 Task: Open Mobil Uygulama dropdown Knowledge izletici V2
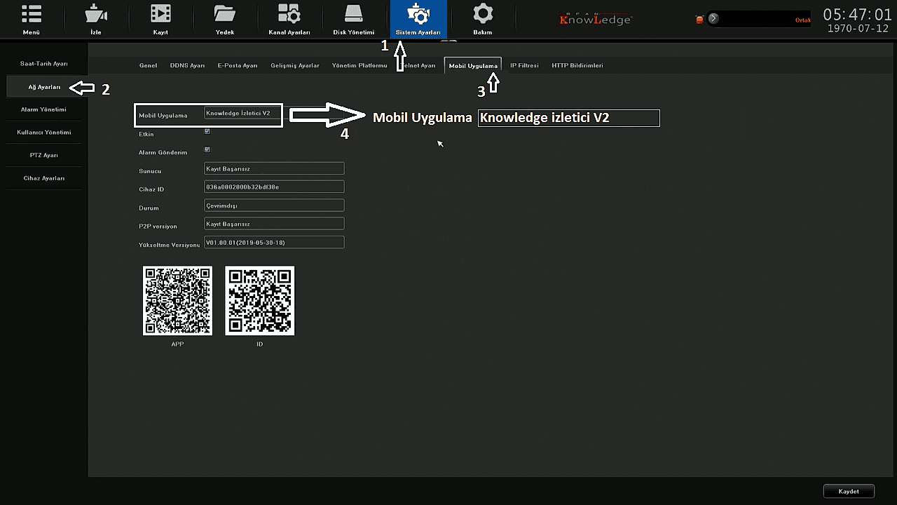pyautogui.click(x=242, y=113)
